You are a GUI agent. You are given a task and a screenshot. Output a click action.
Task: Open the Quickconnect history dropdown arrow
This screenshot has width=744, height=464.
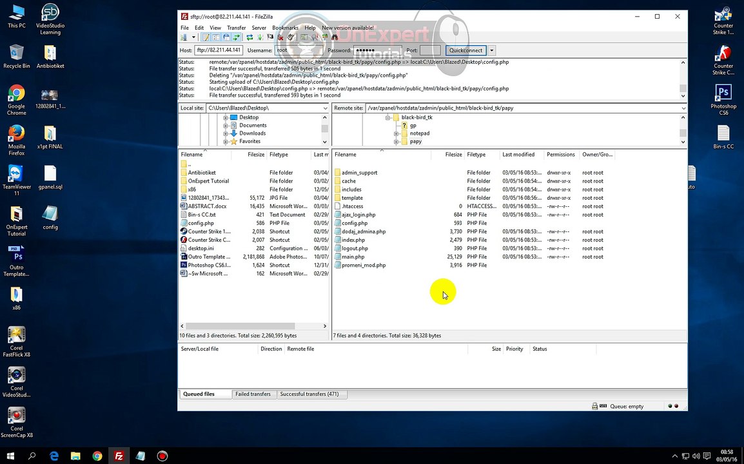tap(491, 50)
